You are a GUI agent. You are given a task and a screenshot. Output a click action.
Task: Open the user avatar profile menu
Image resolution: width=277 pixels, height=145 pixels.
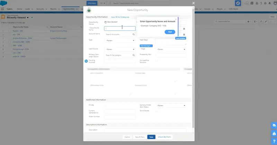(x=275, y=3)
